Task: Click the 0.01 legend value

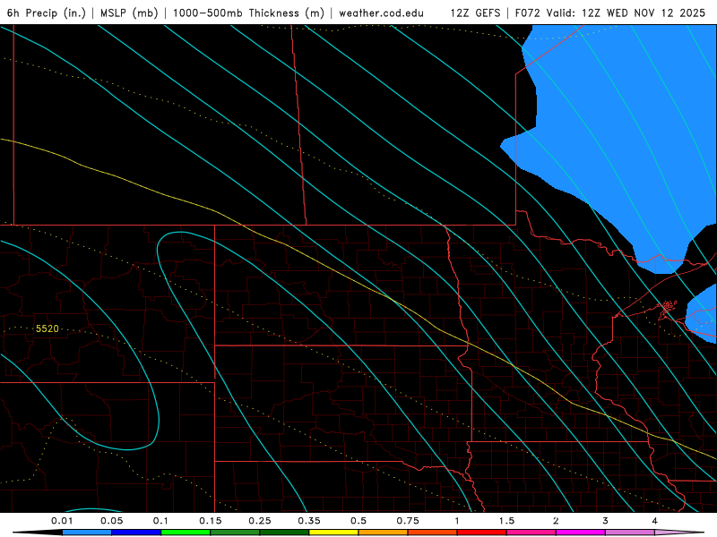Action: coord(62,521)
